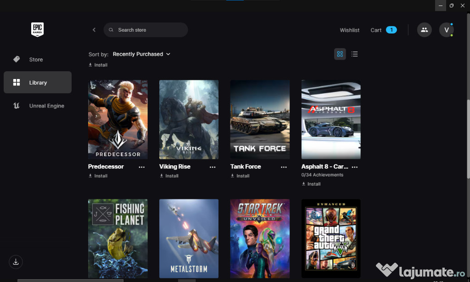The image size is (470, 282).
Task: Click the vertical scrollbar thumb
Action: coord(468,140)
